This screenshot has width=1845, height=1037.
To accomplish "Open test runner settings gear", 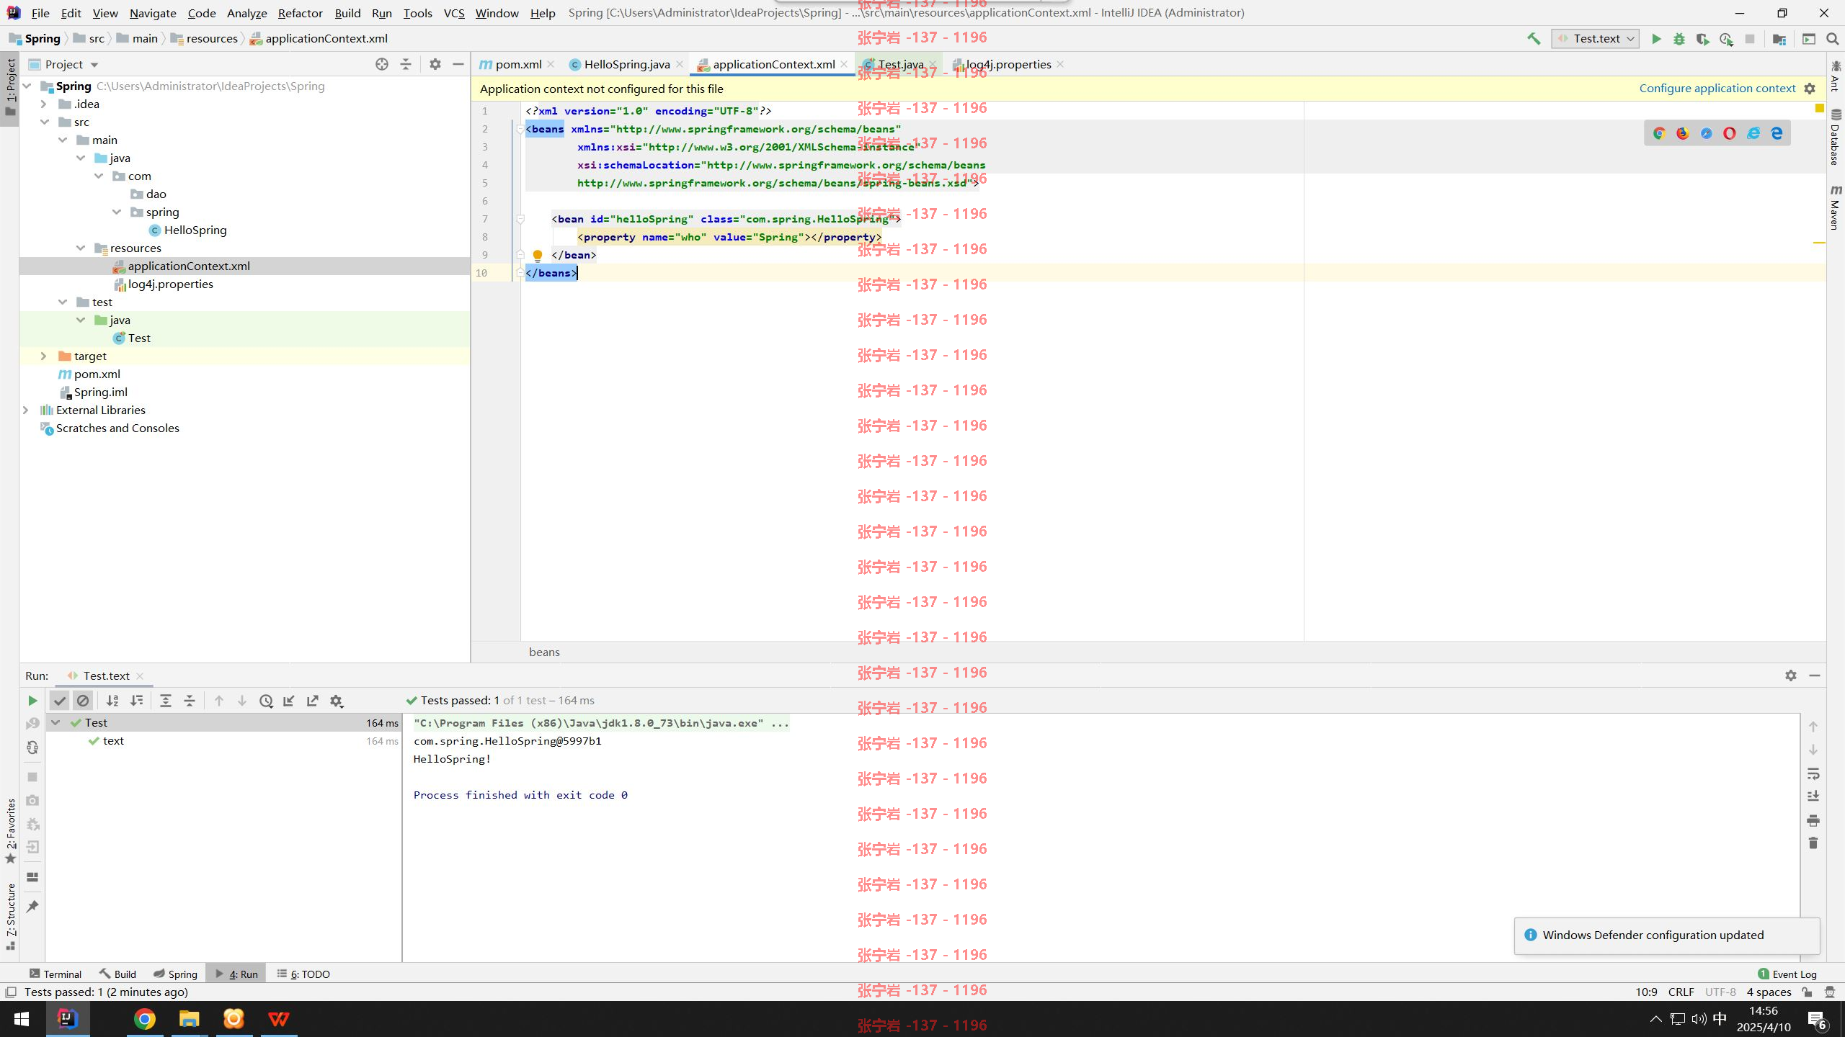I will (x=337, y=701).
